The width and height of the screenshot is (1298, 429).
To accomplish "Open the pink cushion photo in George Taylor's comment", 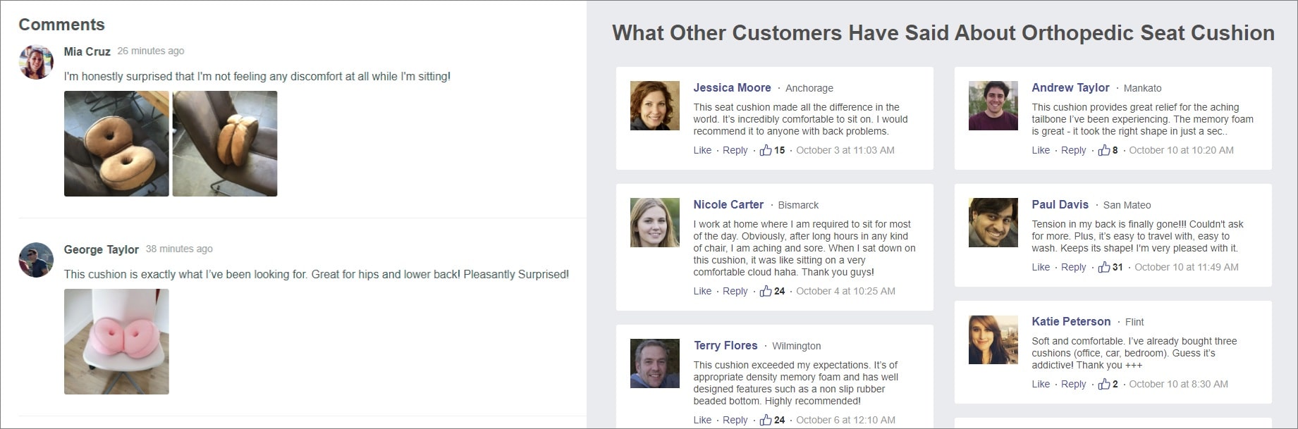I will (x=115, y=342).
